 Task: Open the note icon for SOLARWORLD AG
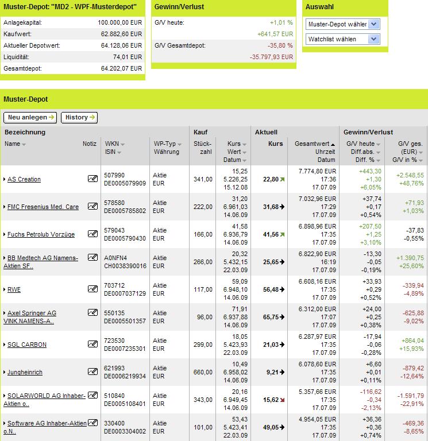[92, 395]
